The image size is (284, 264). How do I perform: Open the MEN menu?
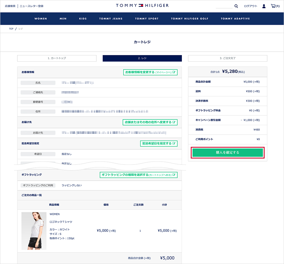[x=63, y=19]
